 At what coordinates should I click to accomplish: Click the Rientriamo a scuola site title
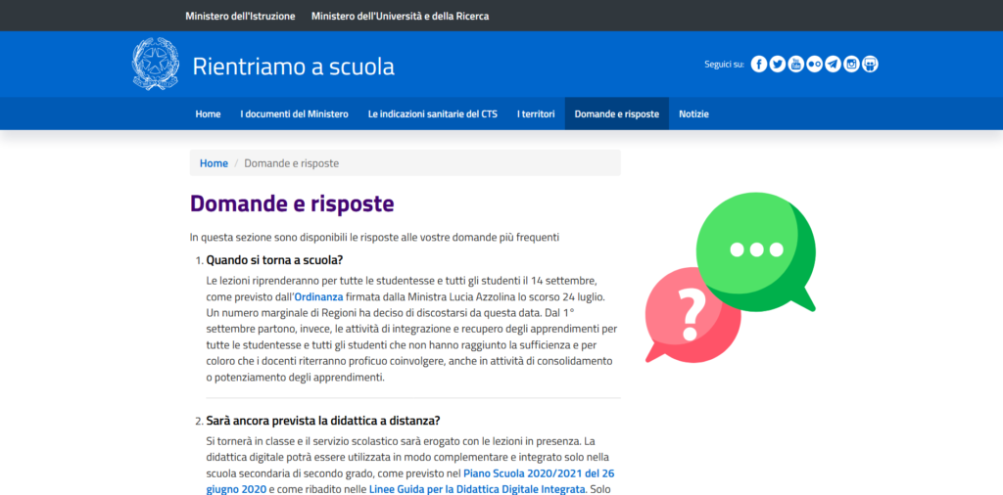(294, 66)
